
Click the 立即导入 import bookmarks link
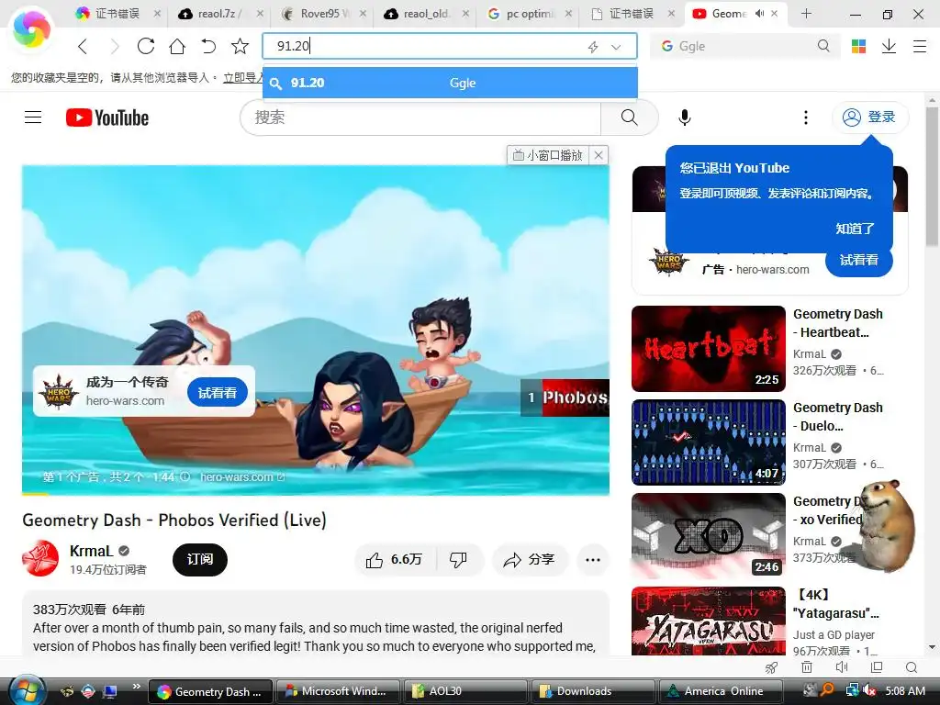[242, 77]
